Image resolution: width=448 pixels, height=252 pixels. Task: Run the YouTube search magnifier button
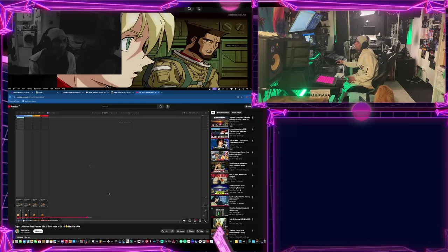[x=161, y=106]
